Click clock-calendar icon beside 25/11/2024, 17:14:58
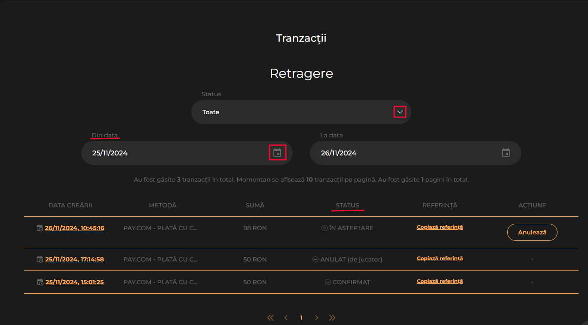 40,259
